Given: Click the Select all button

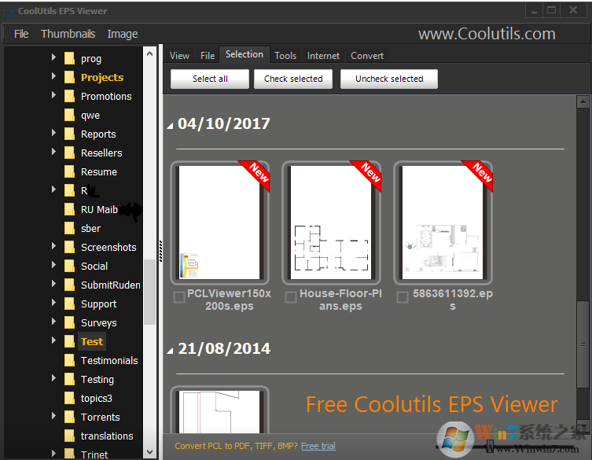Looking at the screenshot, I should coord(210,79).
